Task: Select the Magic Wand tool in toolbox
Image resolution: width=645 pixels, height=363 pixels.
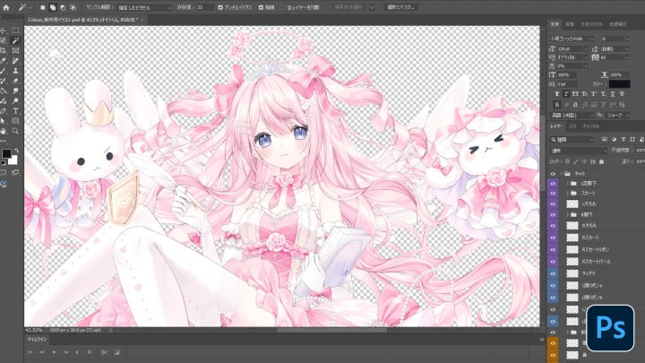Action: 15,40
